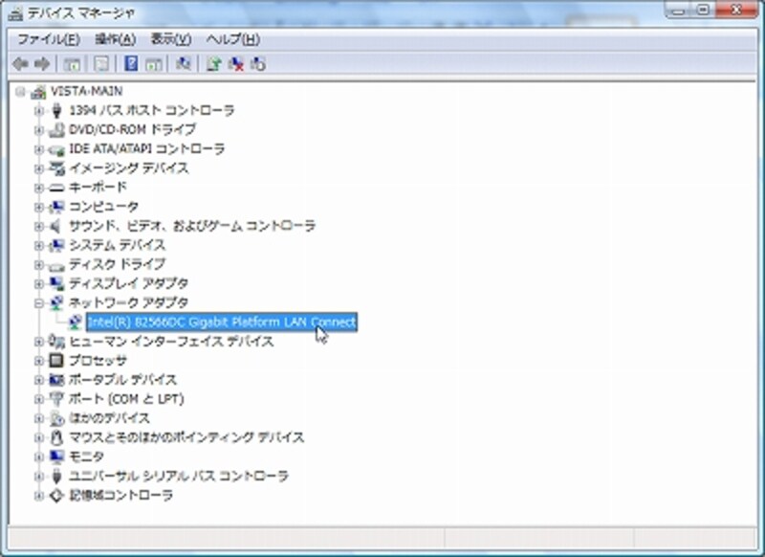Expand the ほかのデバイス category
The height and width of the screenshot is (557, 765).
click(x=38, y=417)
